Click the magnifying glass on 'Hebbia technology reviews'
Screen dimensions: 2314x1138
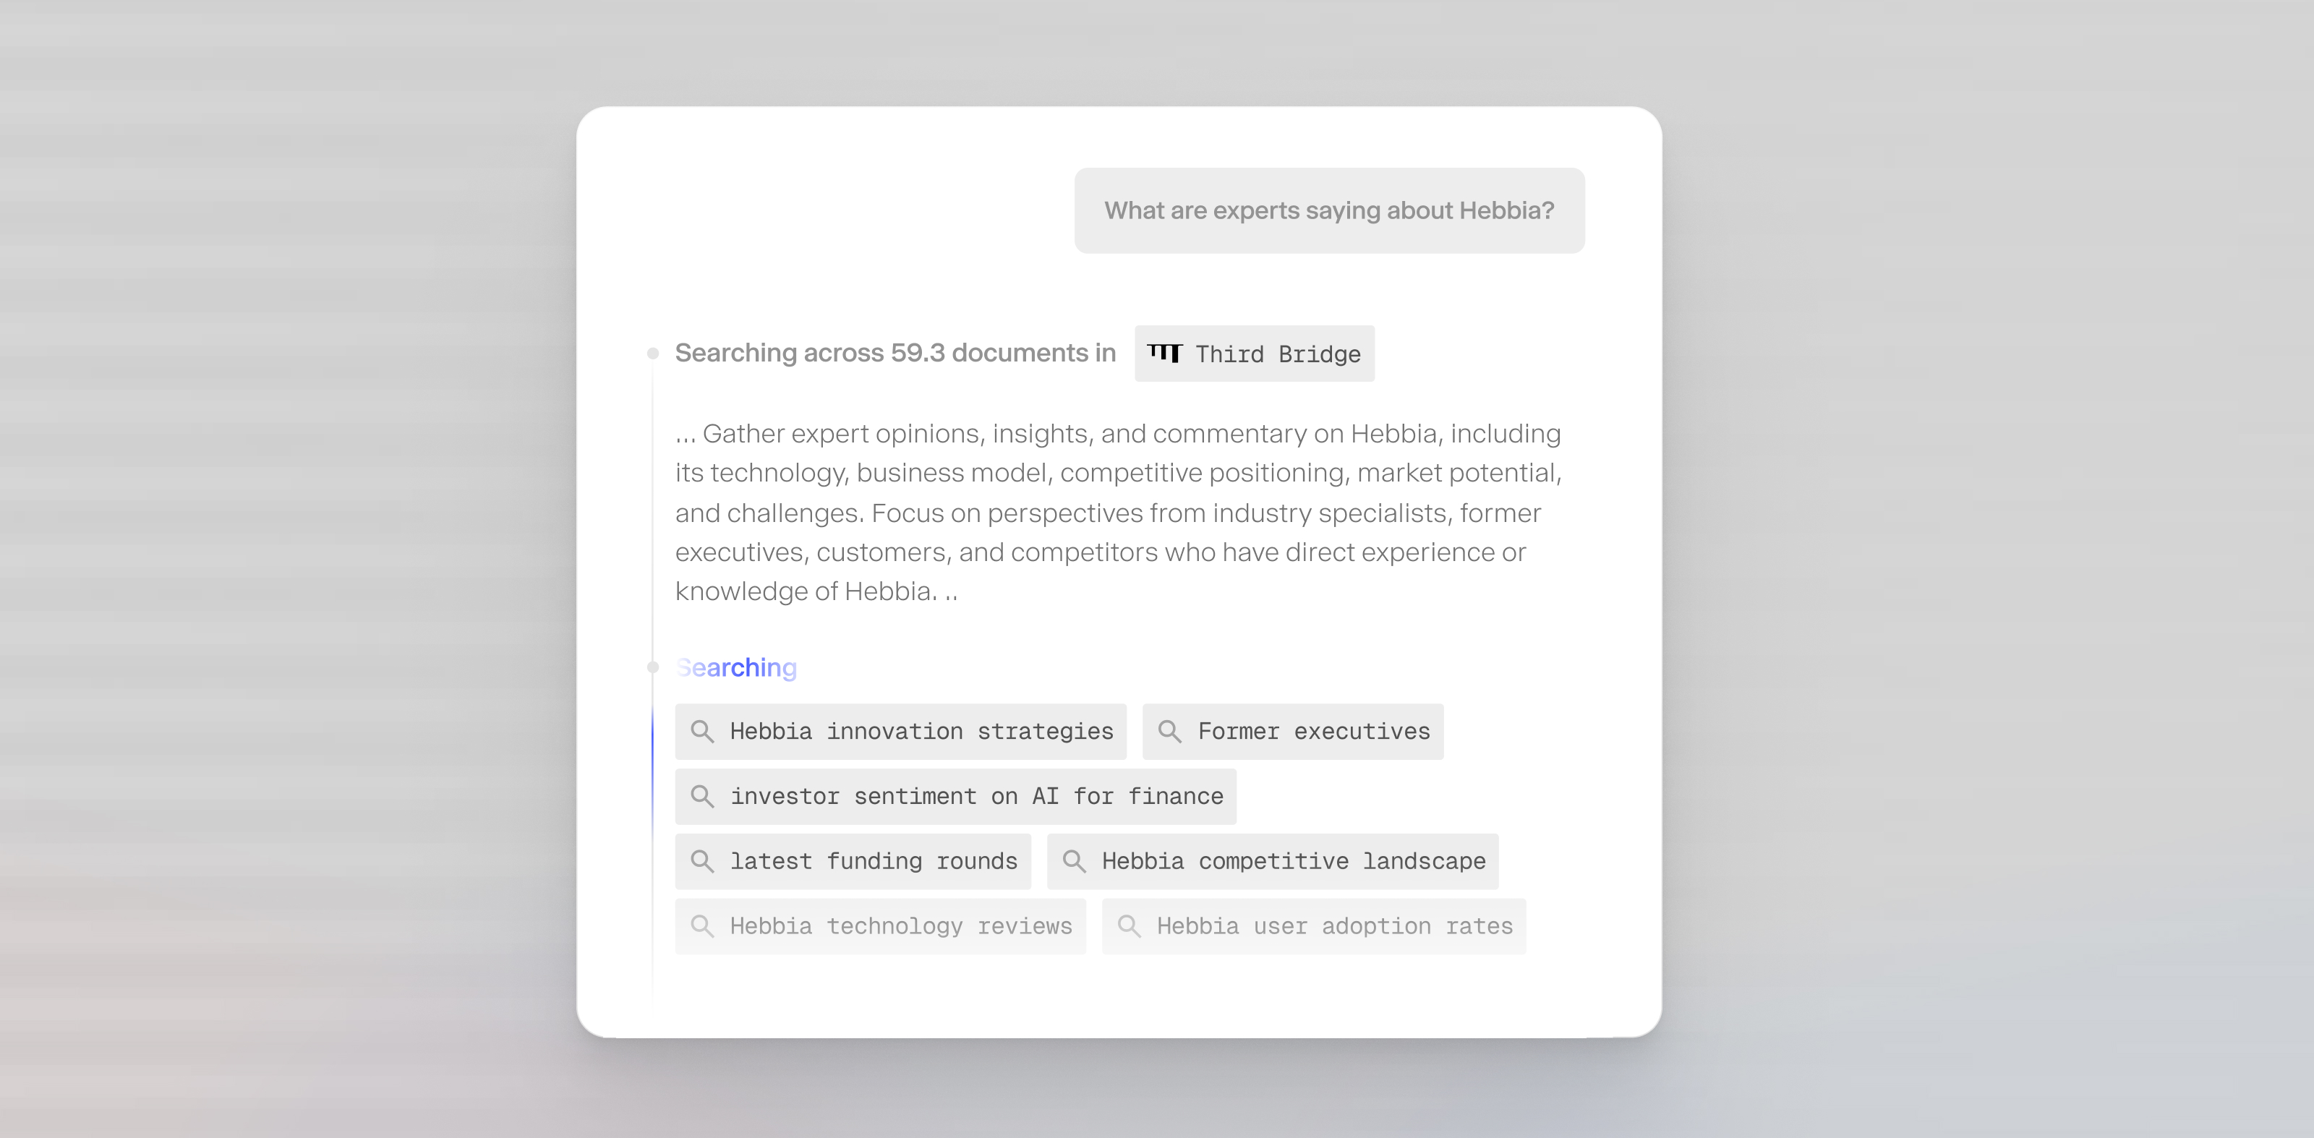click(x=704, y=926)
